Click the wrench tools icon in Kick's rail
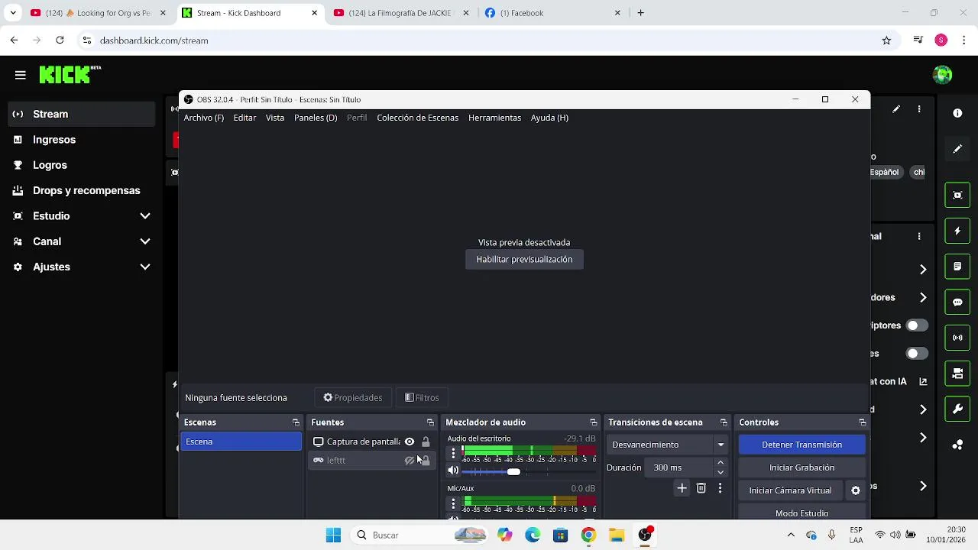 click(x=957, y=409)
